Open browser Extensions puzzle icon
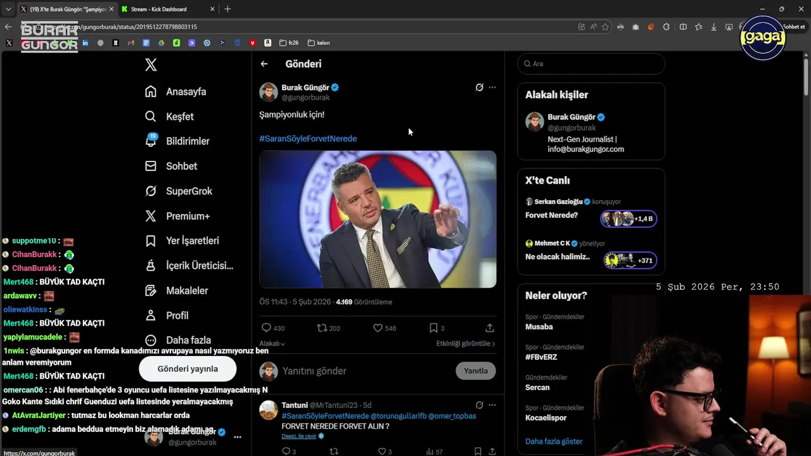Screen dimensions: 811x456 [667, 27]
